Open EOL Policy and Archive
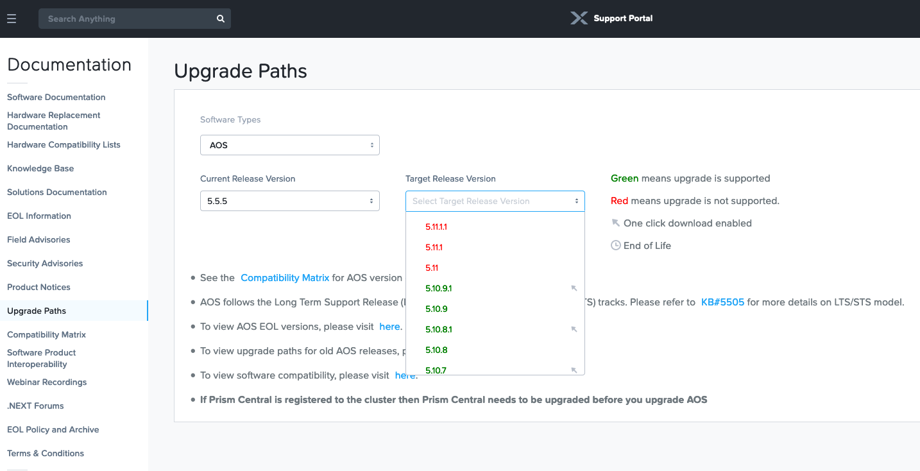Screen dimensions: 920x471 pos(53,430)
